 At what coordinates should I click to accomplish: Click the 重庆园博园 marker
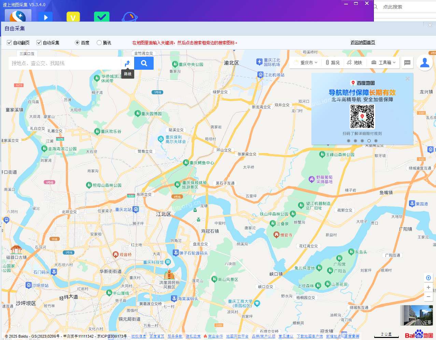[x=137, y=113]
